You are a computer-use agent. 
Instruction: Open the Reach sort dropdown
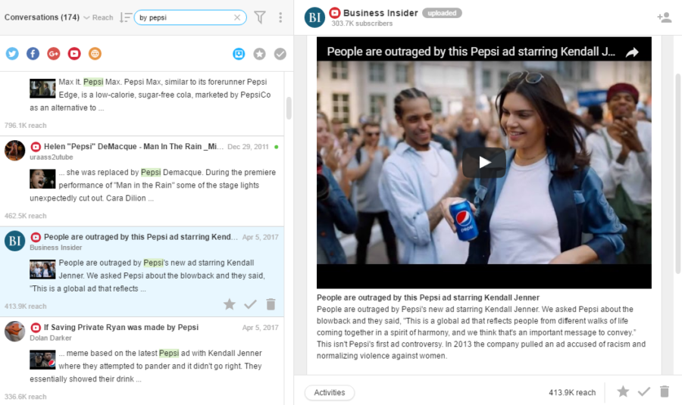[102, 17]
